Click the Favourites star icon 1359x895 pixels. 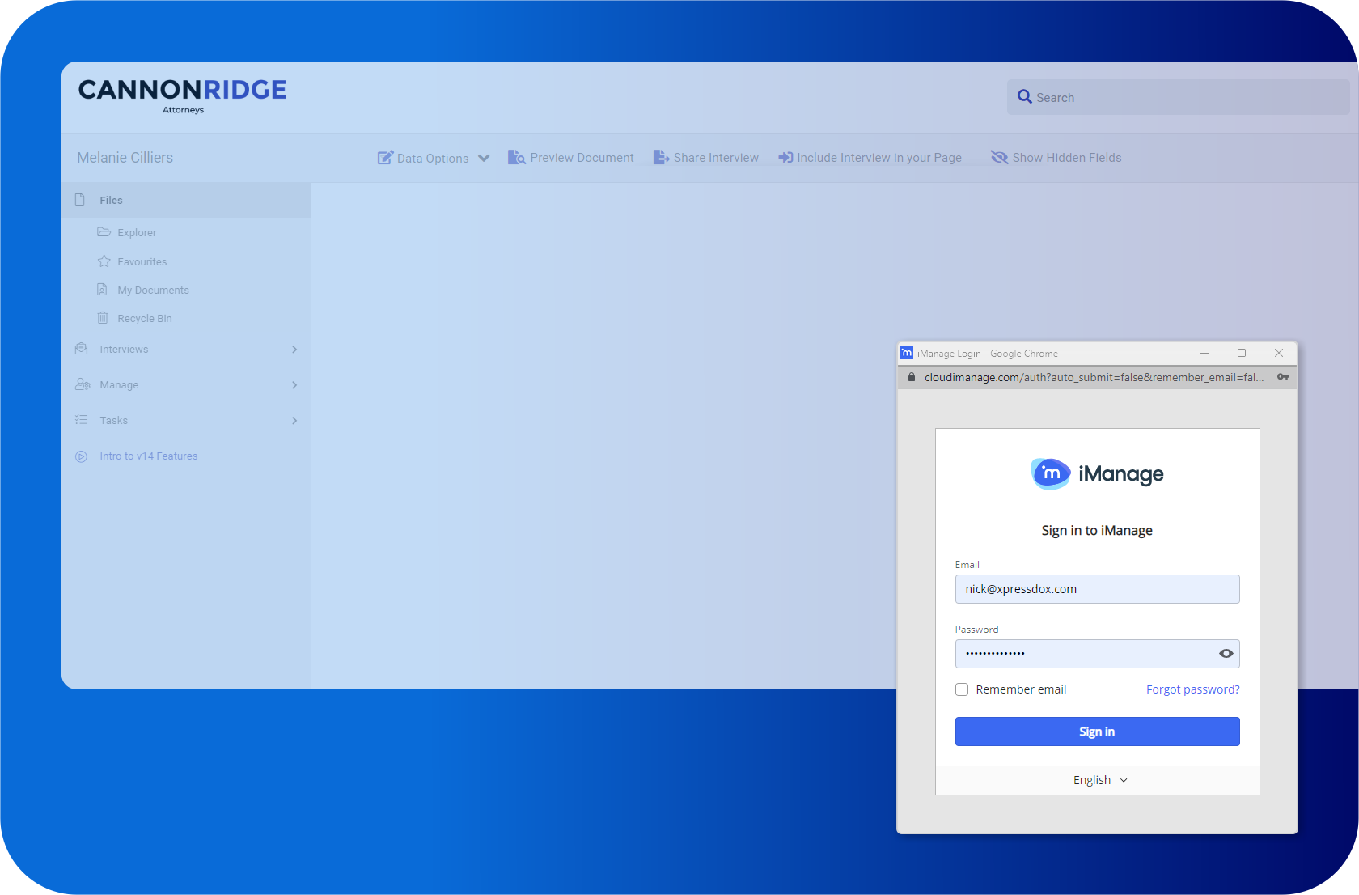tap(104, 261)
